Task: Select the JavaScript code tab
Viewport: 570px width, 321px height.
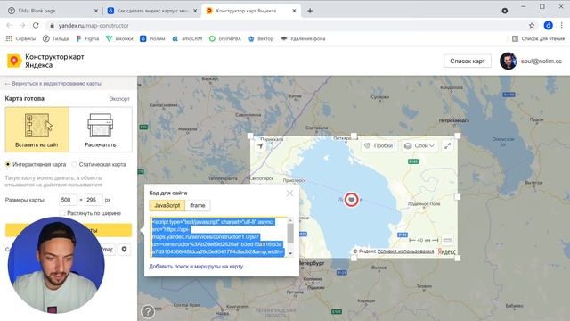Action: click(167, 206)
